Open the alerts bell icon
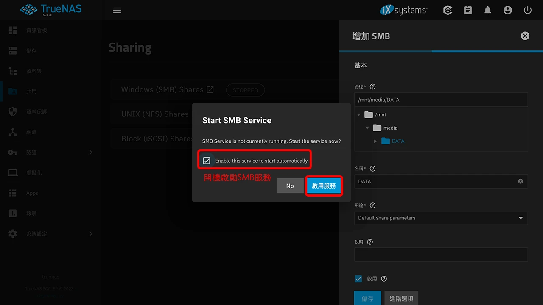The image size is (543, 305). (x=488, y=10)
